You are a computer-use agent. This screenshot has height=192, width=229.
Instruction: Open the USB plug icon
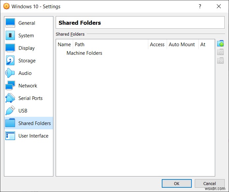10,111
